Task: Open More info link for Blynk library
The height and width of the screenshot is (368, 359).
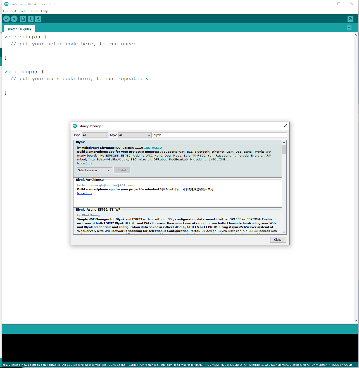Action: (84, 163)
